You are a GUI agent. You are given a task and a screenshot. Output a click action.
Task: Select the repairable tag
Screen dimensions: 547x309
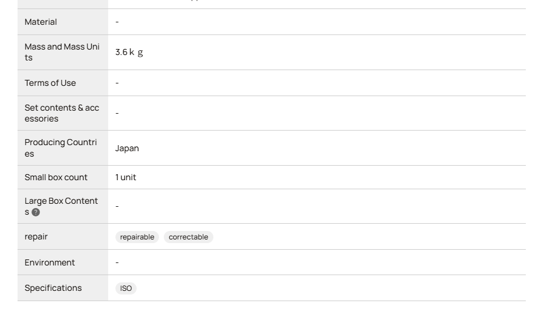coord(137,237)
